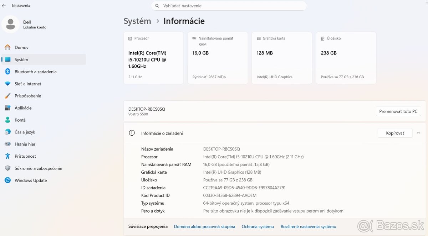This screenshot has width=428, height=236.
Task: Open Prispôsobenie settings page
Action: click(44, 96)
